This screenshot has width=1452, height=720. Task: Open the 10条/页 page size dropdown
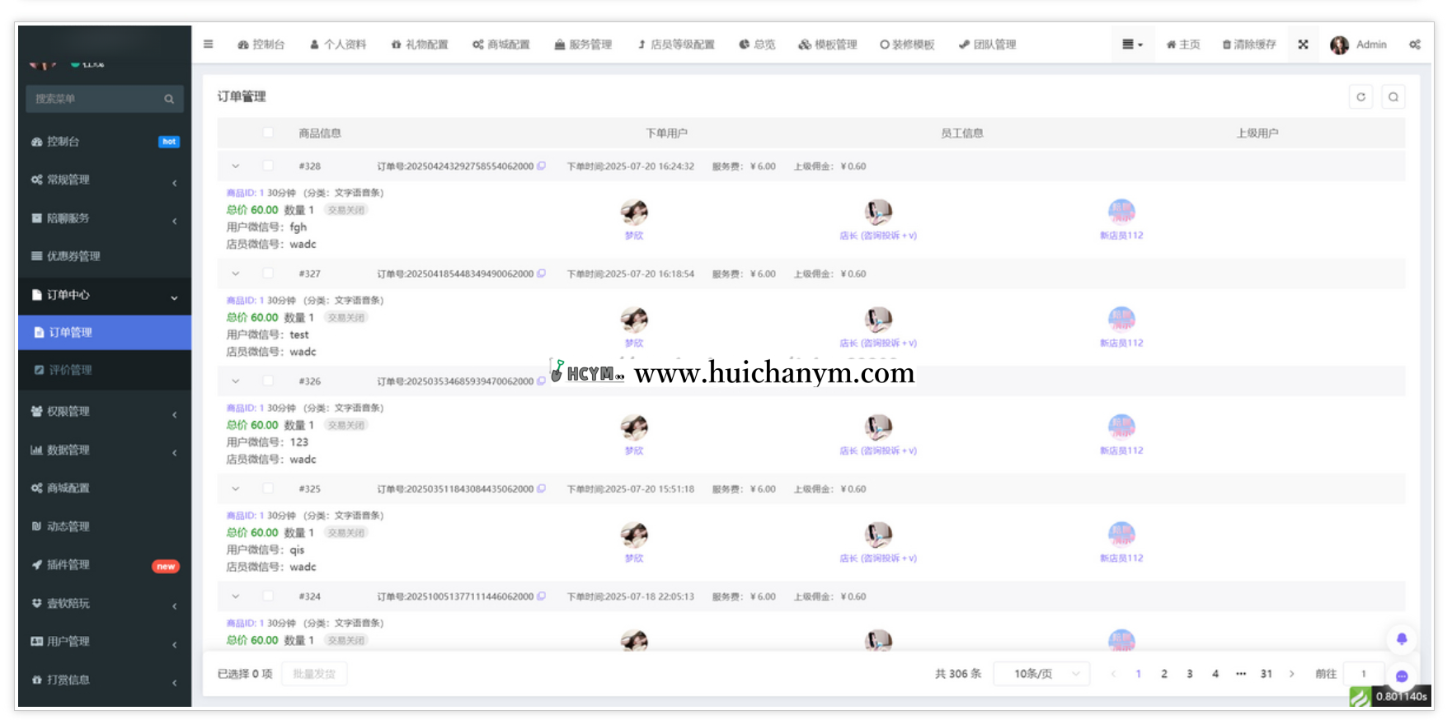click(x=1041, y=674)
